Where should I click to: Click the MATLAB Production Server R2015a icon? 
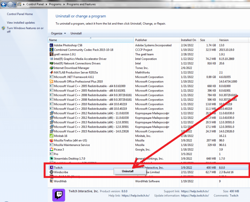click(x=51, y=72)
